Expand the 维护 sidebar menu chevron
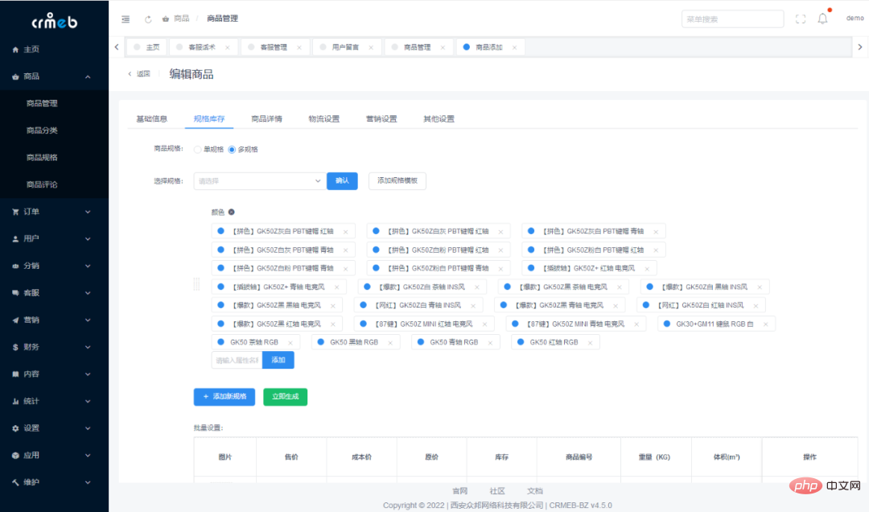Image resolution: width=869 pixels, height=512 pixels. point(88,482)
